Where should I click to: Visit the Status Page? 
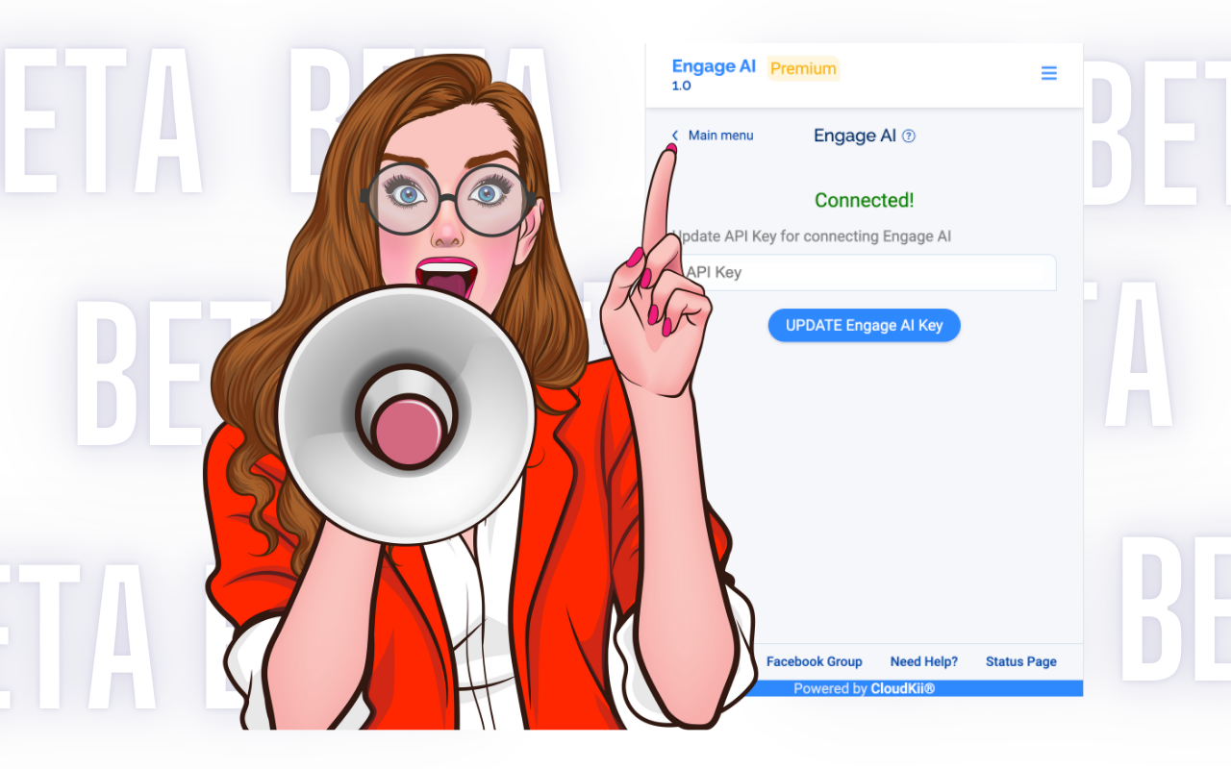click(1020, 661)
